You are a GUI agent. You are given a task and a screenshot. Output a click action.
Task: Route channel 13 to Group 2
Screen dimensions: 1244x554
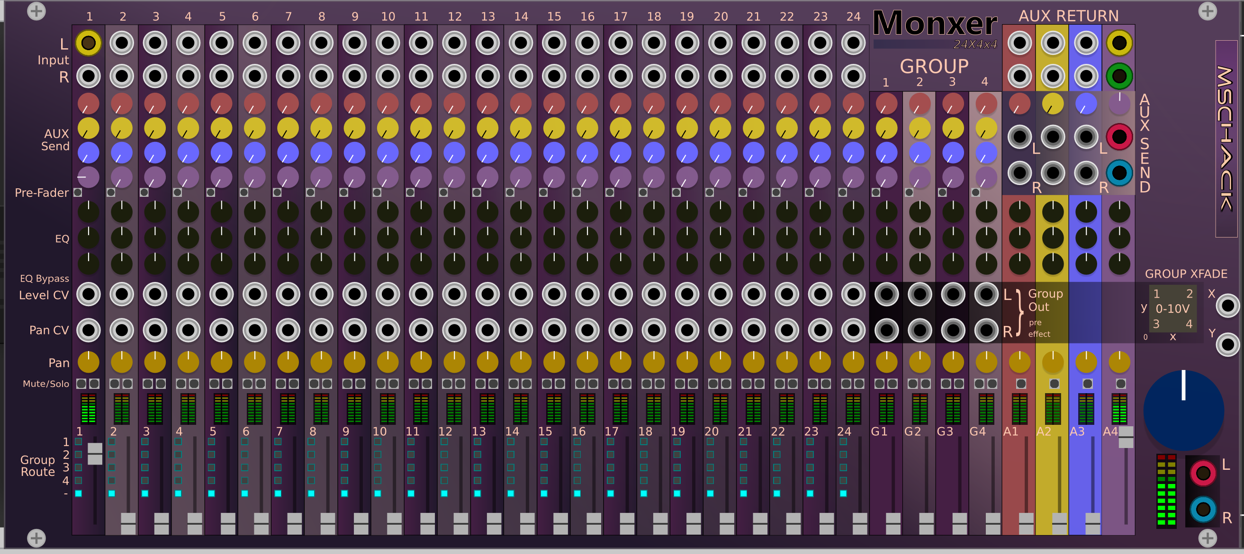(x=477, y=455)
